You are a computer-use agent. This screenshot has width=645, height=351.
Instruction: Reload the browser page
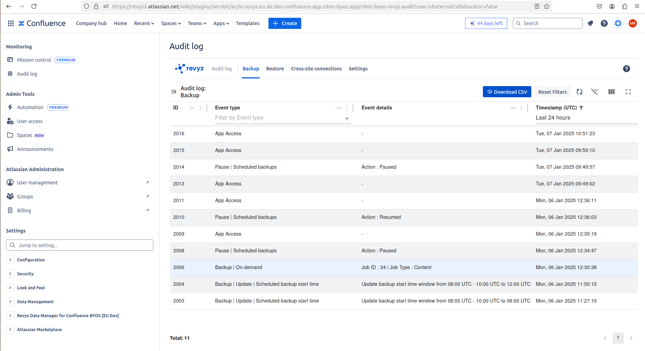pos(34,6)
